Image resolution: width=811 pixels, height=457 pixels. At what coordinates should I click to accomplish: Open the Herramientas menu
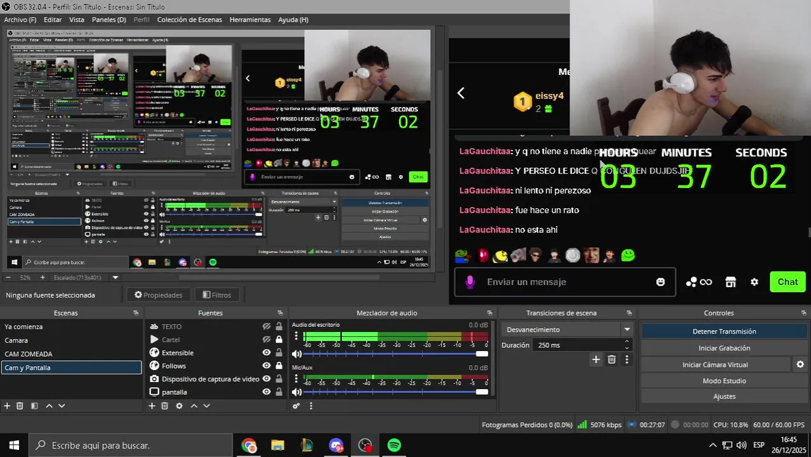click(x=250, y=20)
